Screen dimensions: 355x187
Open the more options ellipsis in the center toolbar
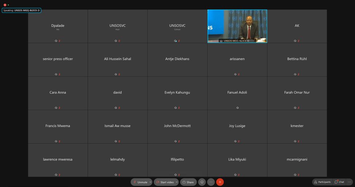[x=211, y=182]
